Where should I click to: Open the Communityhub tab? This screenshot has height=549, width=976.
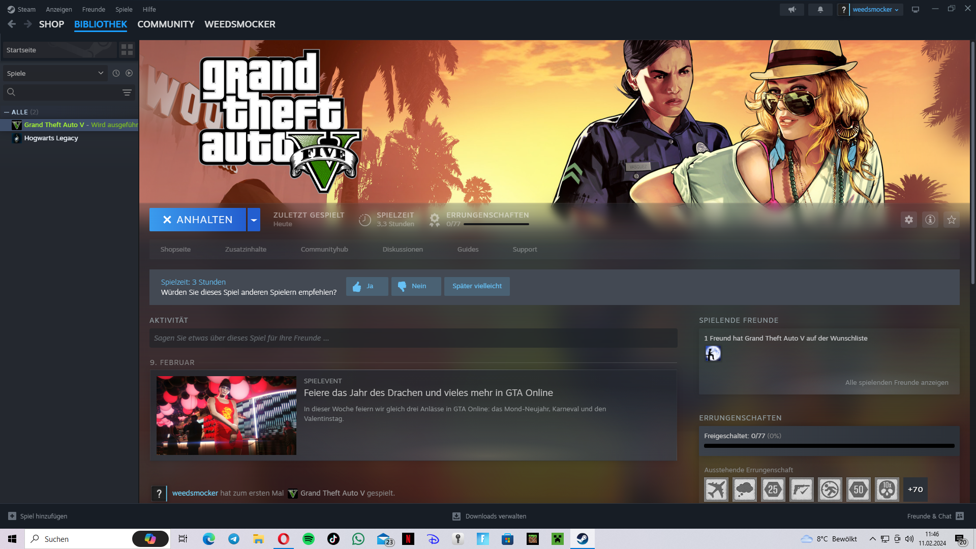point(324,249)
